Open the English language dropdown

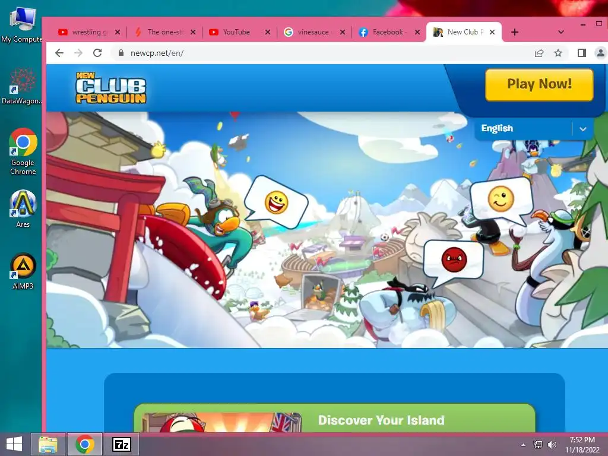pyautogui.click(x=534, y=128)
